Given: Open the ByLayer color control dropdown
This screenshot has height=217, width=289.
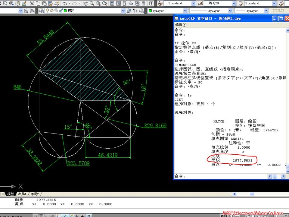Looking at the screenshot, I should pos(185,11).
